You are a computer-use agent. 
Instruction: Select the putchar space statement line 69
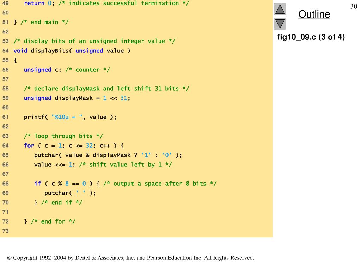coord(70,193)
